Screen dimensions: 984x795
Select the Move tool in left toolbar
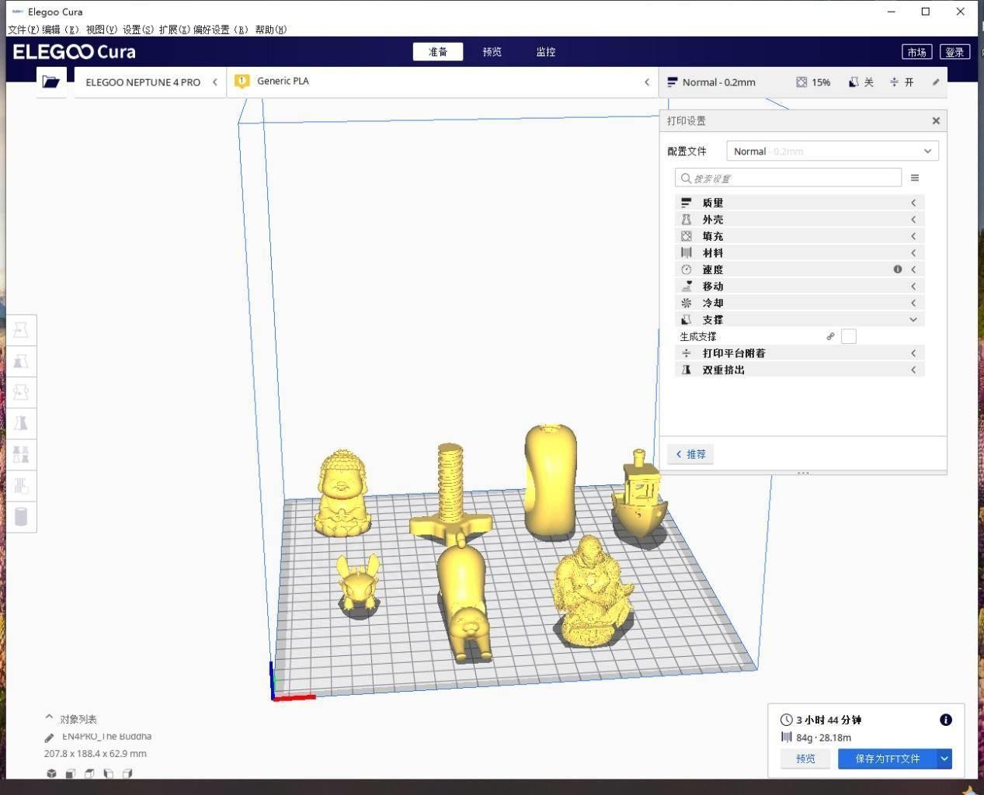(x=21, y=330)
